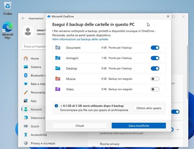This screenshot has width=194, height=149.
Task: Click Rete e Internet label in sidebar
Action: 38,84
